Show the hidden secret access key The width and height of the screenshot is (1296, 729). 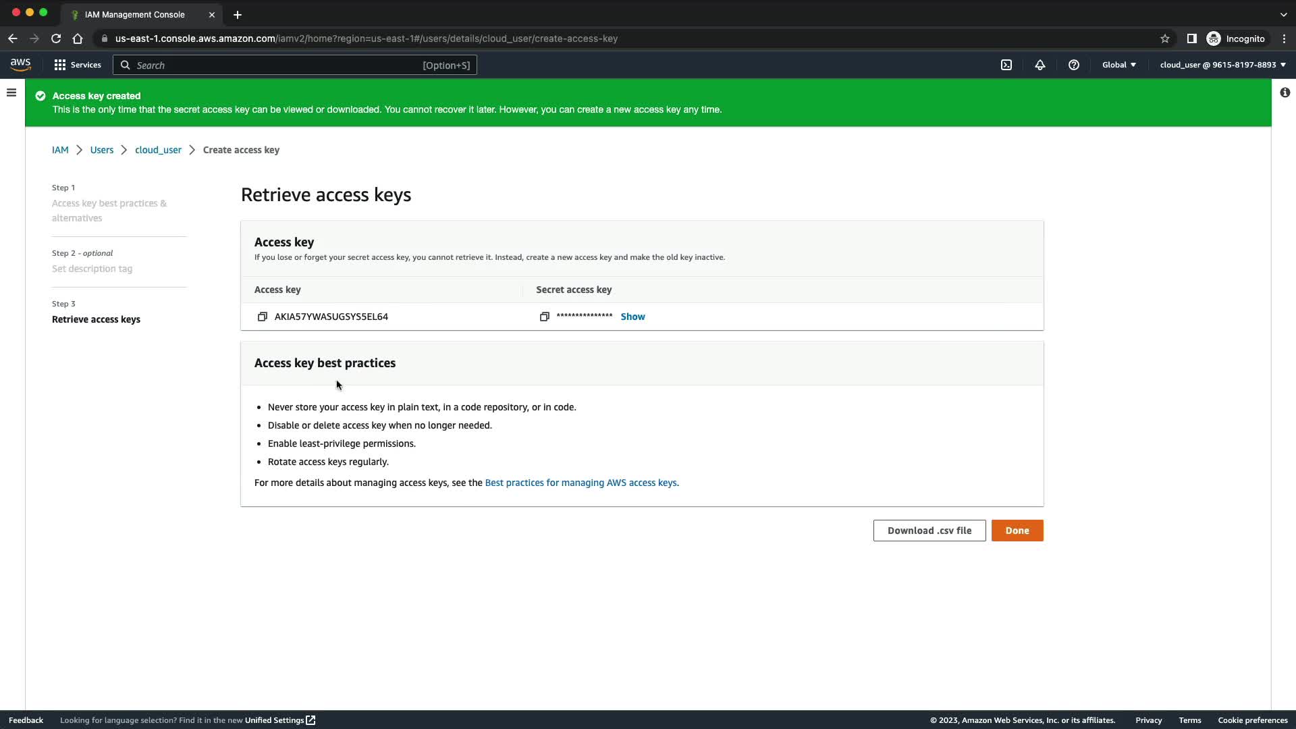click(632, 317)
